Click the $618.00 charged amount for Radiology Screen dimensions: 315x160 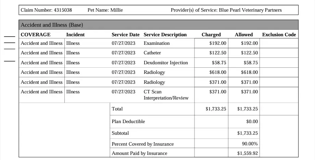pos(218,72)
